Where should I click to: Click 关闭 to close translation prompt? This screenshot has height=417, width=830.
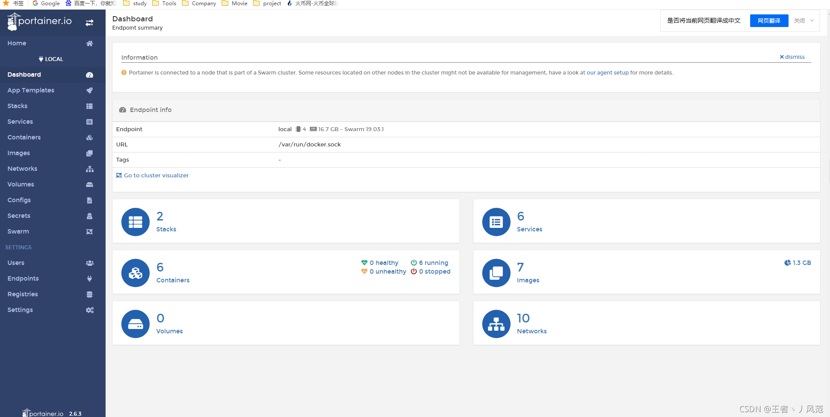(x=799, y=20)
